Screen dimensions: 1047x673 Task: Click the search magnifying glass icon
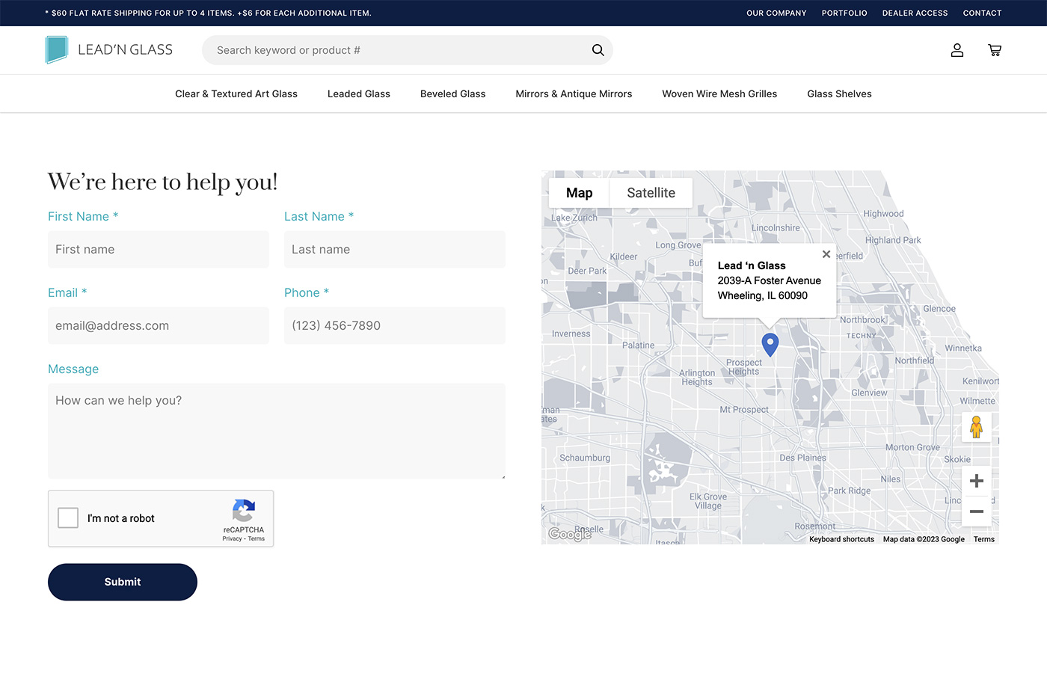tap(598, 49)
